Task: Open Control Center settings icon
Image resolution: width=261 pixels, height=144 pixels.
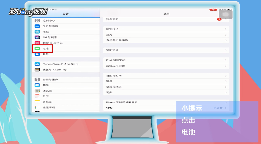Action: pos(37,21)
